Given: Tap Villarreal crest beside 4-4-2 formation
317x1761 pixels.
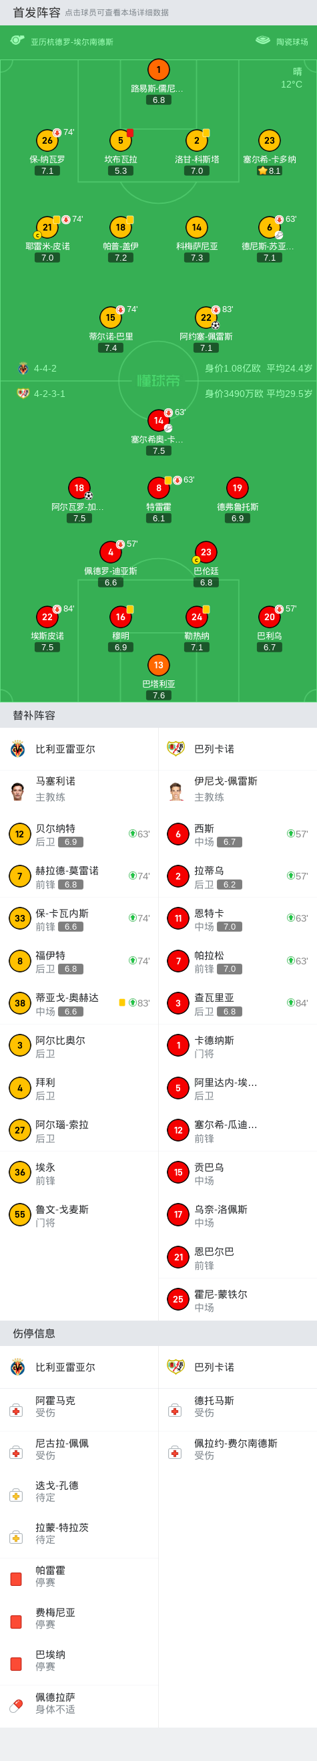Looking at the screenshot, I should click(x=23, y=368).
